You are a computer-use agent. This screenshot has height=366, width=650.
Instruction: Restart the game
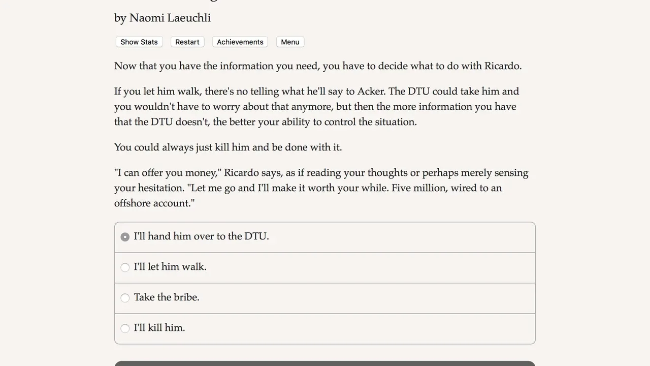[187, 42]
